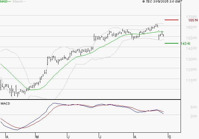This screenshot has width=199, height=139.
Task: Click the MACD 500 scale label
Action: click(x=194, y=107)
